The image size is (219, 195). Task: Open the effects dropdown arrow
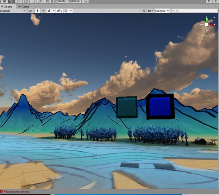(54, 11)
